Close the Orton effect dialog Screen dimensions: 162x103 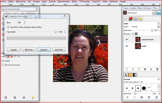coord(65,15)
